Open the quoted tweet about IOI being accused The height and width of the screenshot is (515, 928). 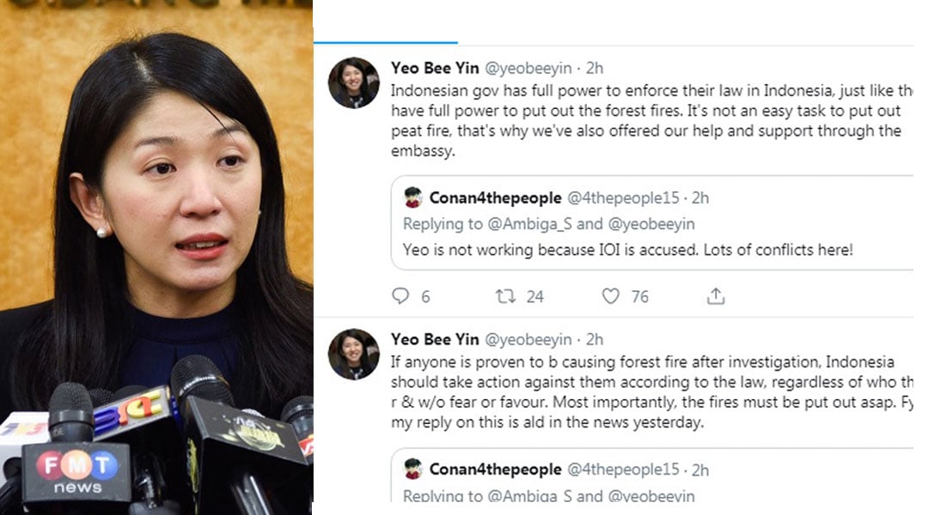tap(652, 223)
